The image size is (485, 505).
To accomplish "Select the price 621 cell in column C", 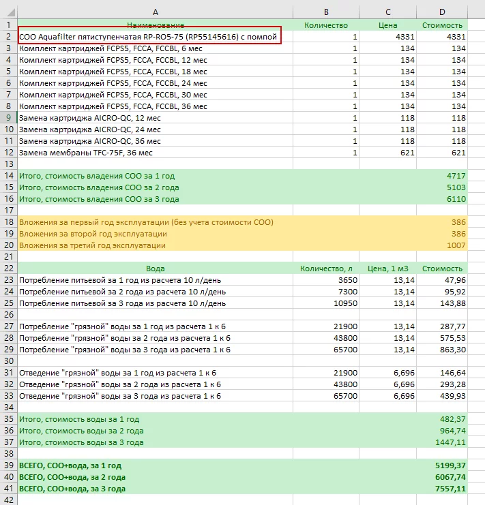I will (388, 153).
